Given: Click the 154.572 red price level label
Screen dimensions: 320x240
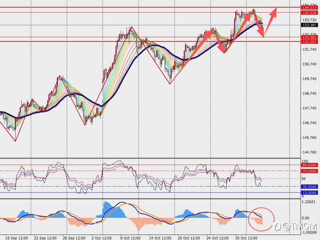Looking at the screenshot, I should click(x=310, y=7).
